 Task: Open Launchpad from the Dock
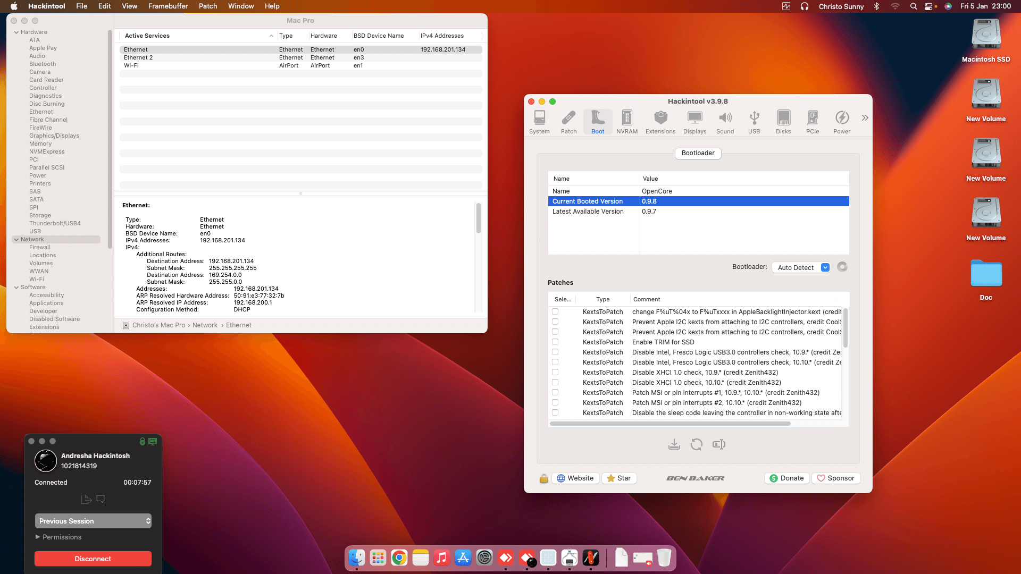378,558
